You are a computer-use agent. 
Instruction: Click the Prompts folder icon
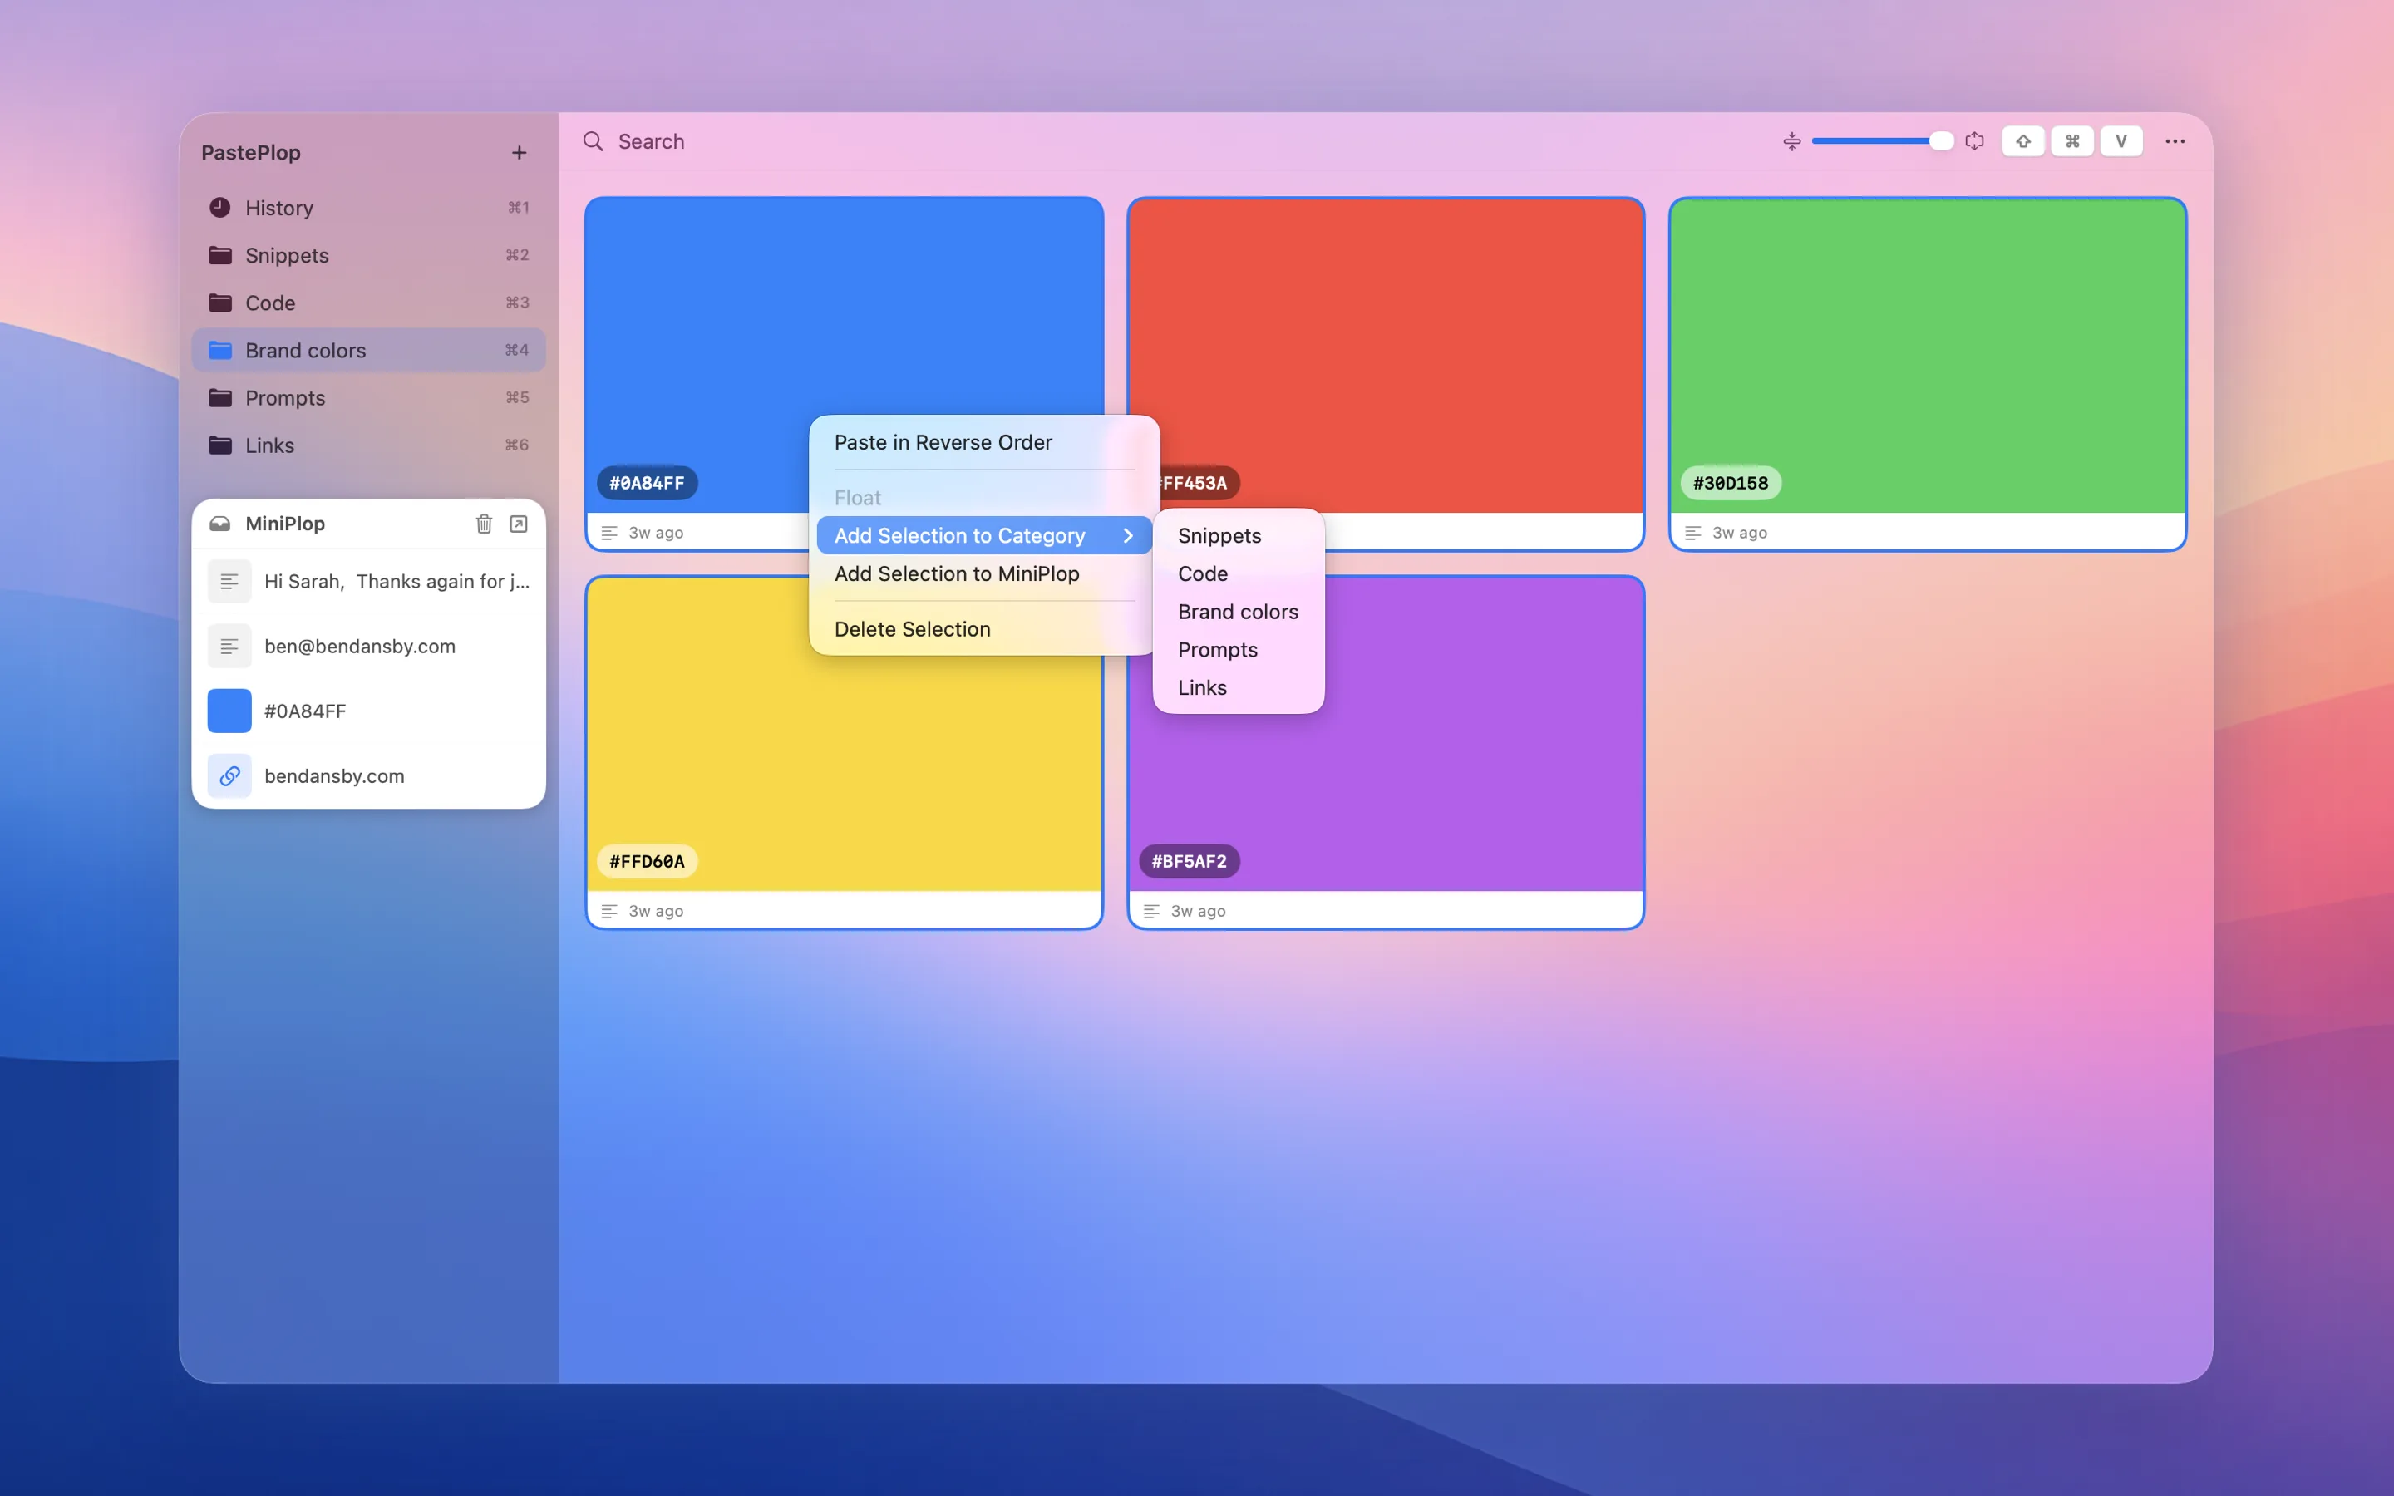click(219, 398)
